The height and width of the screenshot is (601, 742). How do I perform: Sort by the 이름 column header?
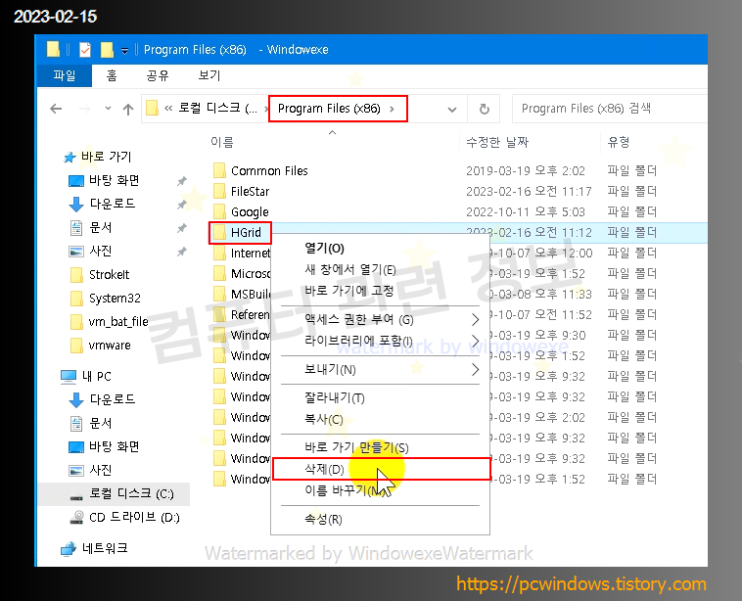coord(222,142)
